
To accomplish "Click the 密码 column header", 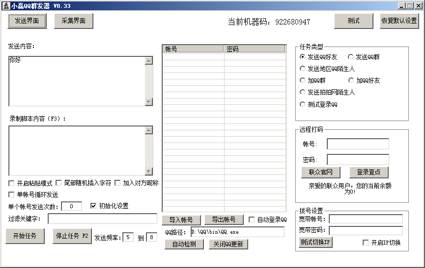I will [x=255, y=49].
